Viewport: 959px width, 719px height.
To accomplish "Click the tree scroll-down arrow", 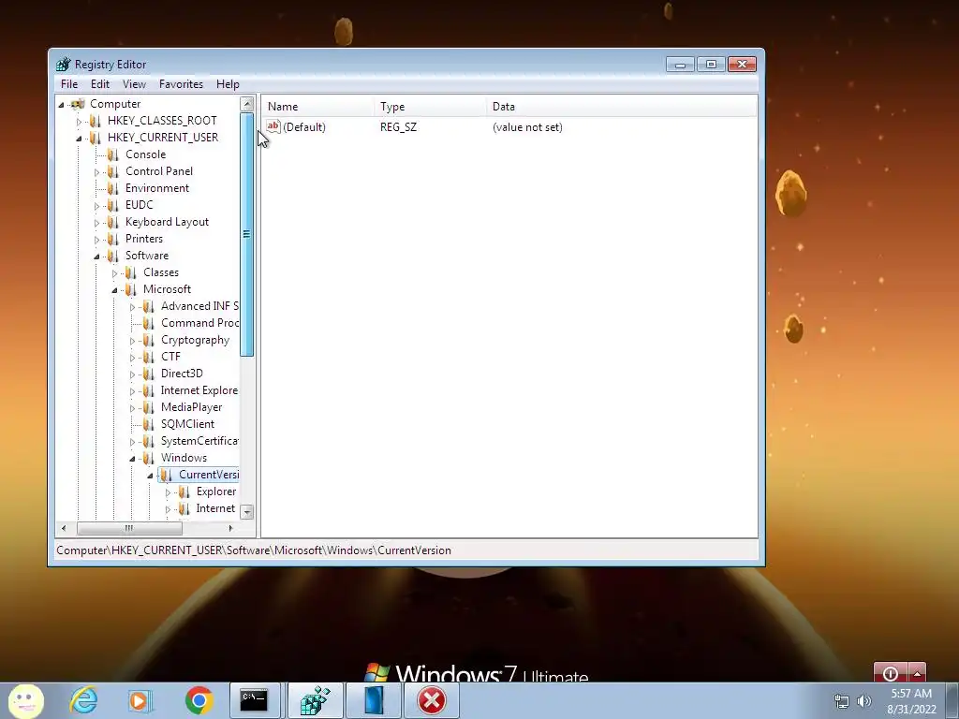I will [247, 512].
